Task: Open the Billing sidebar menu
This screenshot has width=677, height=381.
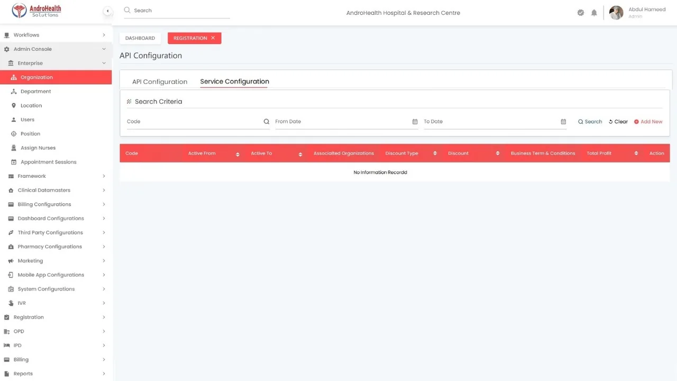Action: 56,360
